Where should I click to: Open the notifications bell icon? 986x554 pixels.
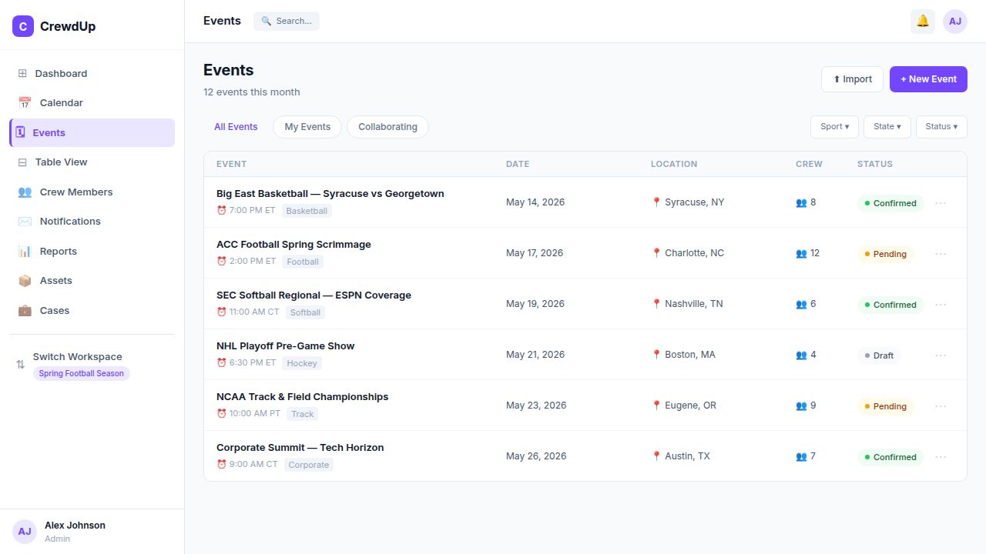pos(923,22)
